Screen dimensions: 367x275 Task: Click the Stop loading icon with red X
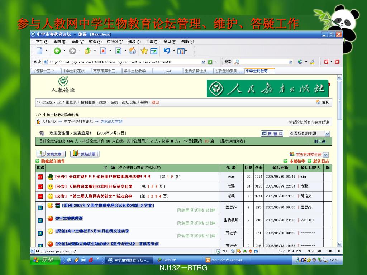103,51
